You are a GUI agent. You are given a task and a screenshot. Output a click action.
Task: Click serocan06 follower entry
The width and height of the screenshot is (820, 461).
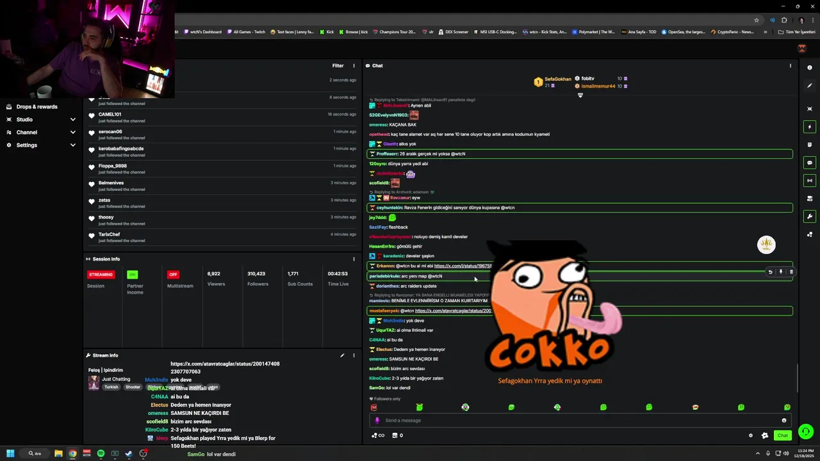pyautogui.click(x=110, y=132)
